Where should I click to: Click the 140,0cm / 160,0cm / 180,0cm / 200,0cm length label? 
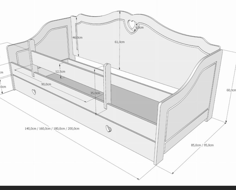[52, 129]
